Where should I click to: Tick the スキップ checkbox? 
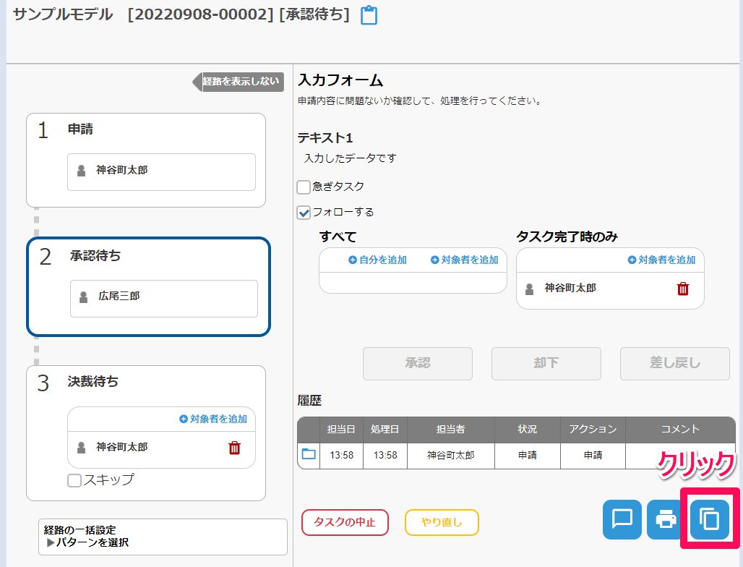74,480
